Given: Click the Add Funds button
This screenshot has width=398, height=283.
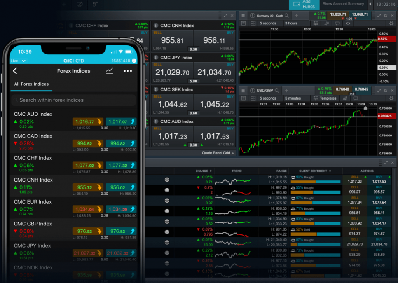Looking at the screenshot, I should coord(304,4).
